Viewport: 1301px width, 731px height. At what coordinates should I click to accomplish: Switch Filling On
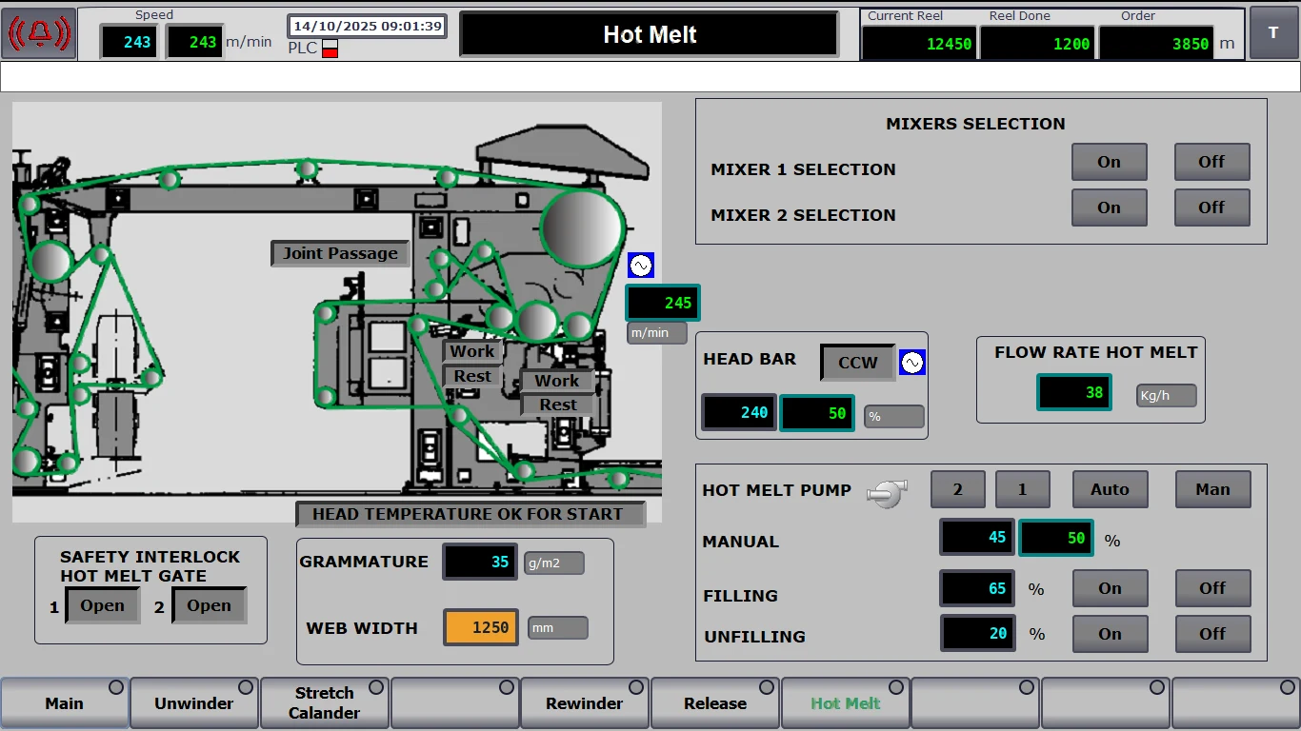pos(1111,588)
